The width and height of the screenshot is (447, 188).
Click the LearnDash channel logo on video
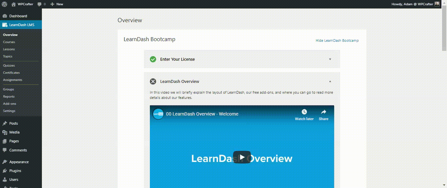click(x=158, y=114)
